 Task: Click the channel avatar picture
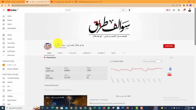pyautogui.click(x=48, y=46)
